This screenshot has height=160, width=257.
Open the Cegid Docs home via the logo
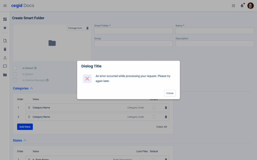pyautogui.click(x=23, y=5)
